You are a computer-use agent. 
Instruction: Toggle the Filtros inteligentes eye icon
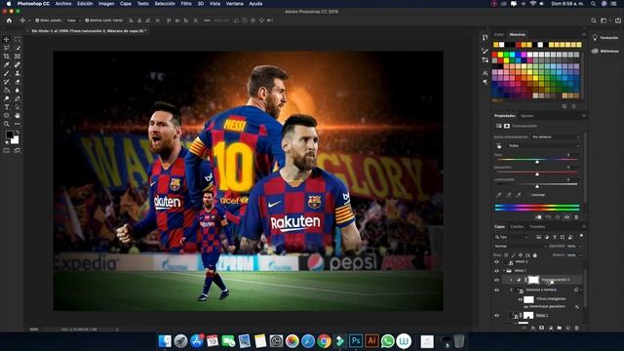tap(520, 299)
